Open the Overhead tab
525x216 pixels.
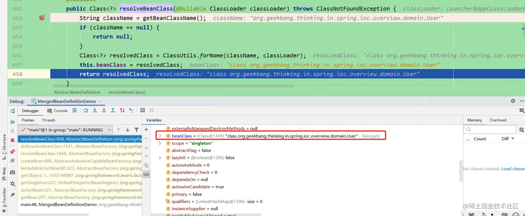[498, 120]
